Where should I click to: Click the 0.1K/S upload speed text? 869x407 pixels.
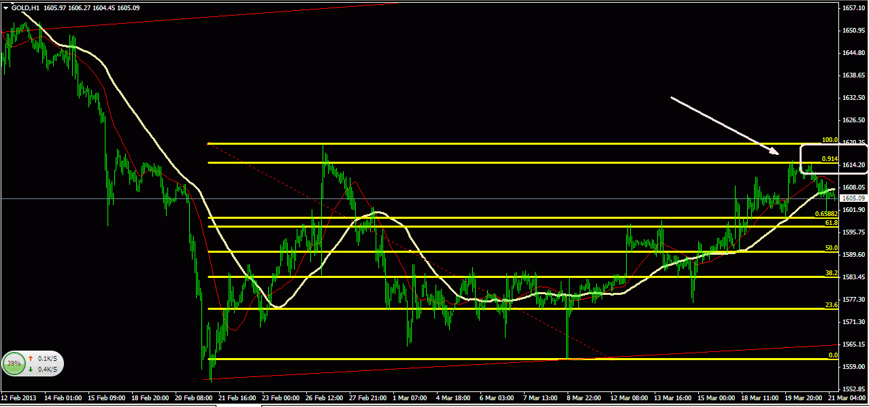(47, 358)
